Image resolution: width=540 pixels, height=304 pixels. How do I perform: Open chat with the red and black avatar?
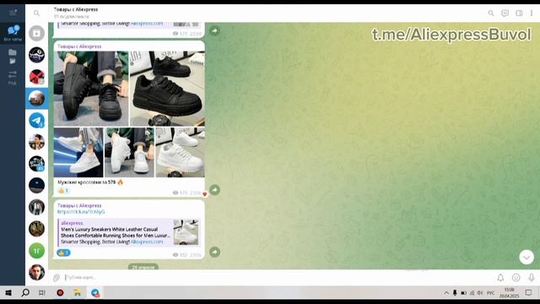click(36, 77)
